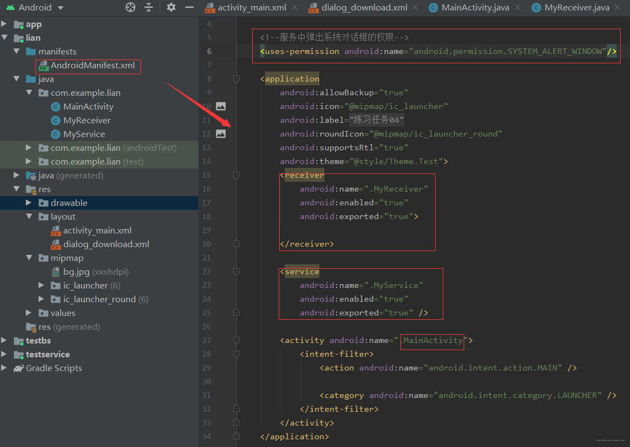Expand the values folder
The height and width of the screenshot is (447, 630).
29,313
